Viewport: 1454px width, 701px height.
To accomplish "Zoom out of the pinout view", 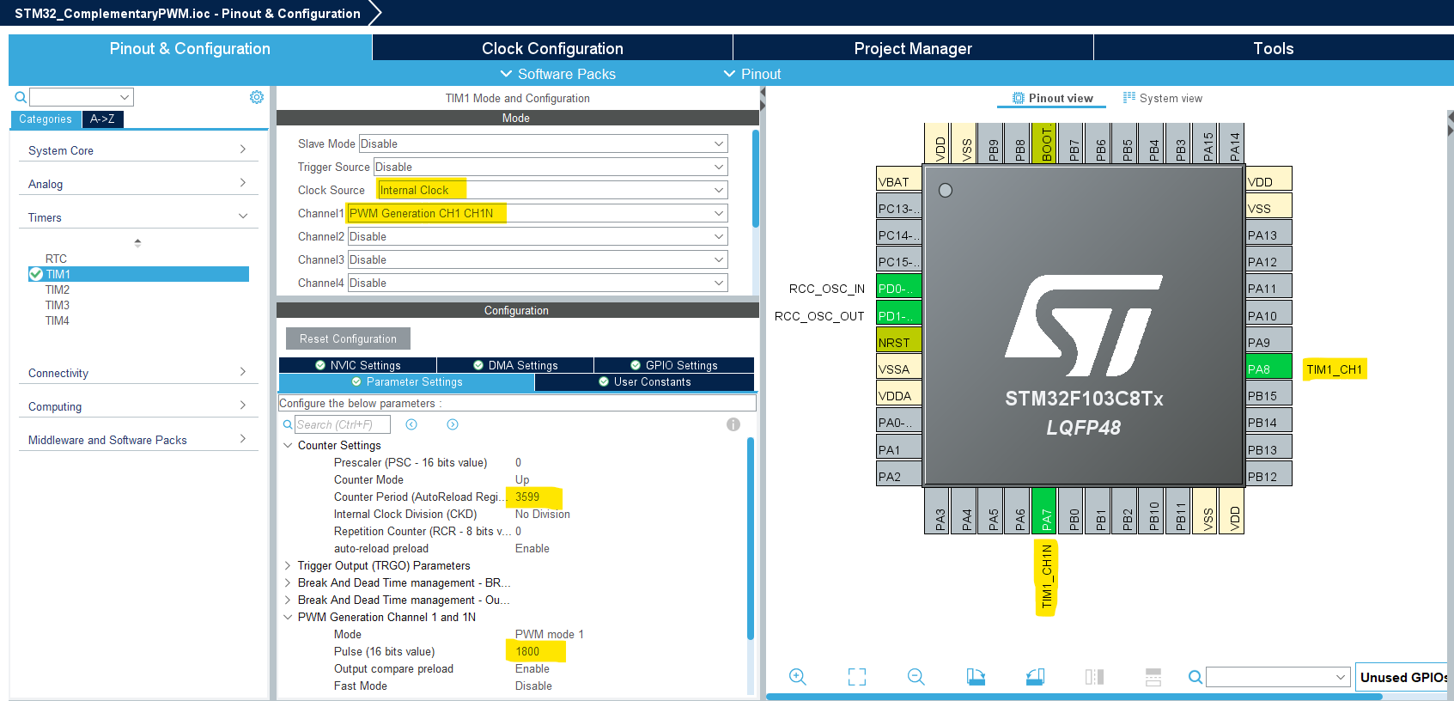I will [x=916, y=677].
